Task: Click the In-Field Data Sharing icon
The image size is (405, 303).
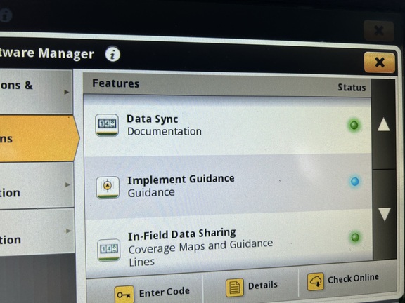Action: [109, 250]
